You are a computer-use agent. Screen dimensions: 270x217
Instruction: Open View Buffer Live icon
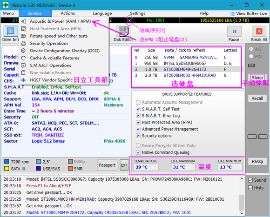[232, 14]
